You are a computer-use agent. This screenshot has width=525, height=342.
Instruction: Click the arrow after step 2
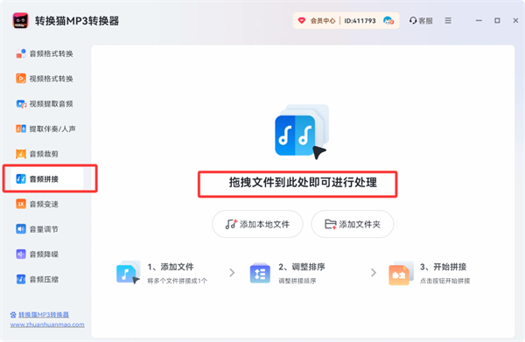pos(374,273)
